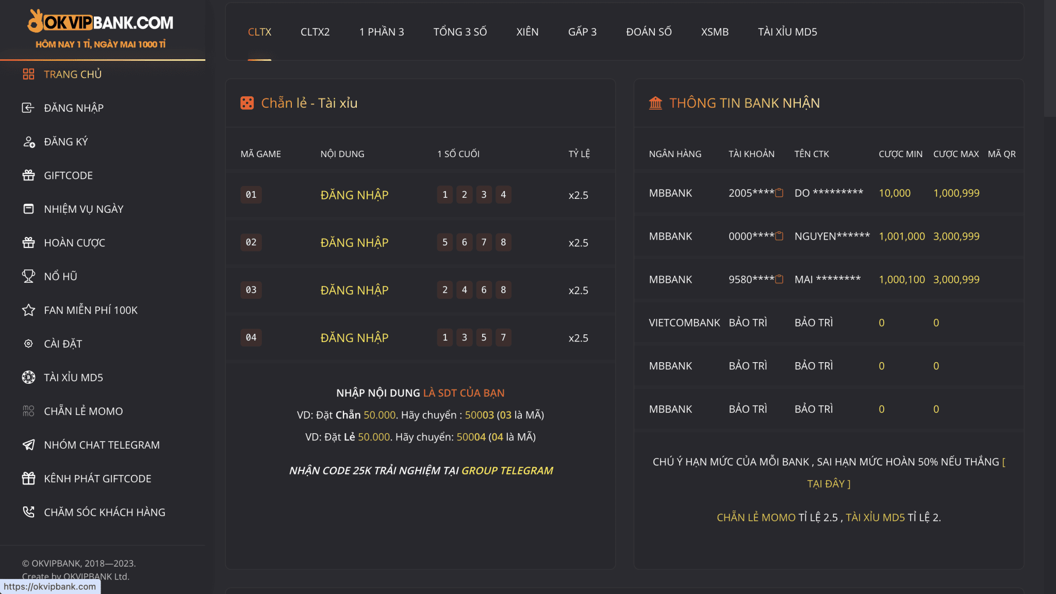
Task: Click number chip 4 in game row 01
Action: click(503, 195)
